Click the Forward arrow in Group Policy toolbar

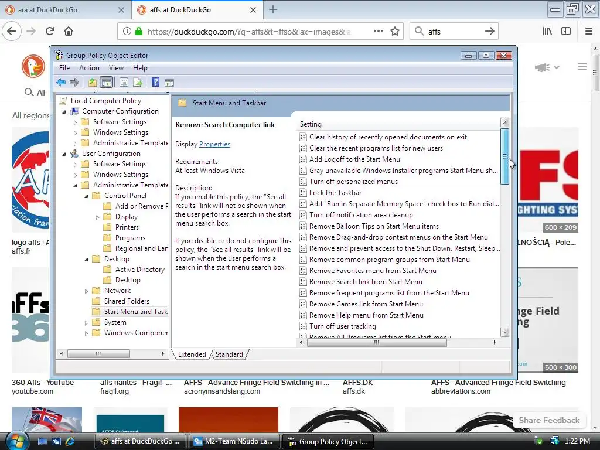pyautogui.click(x=74, y=82)
